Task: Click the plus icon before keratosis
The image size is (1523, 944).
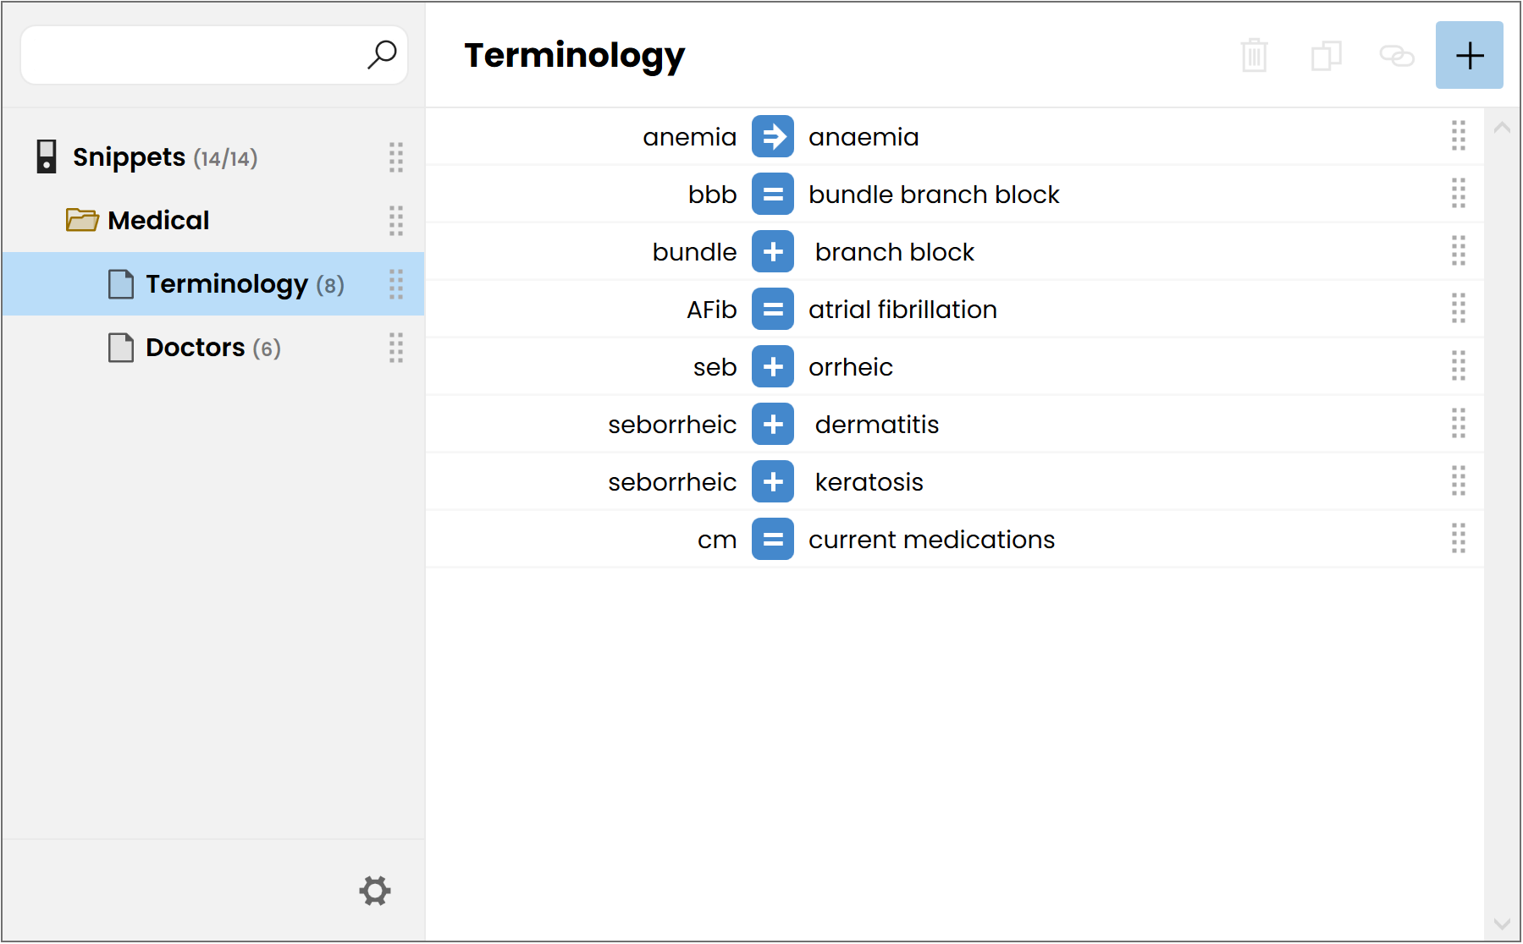Action: [x=773, y=482]
